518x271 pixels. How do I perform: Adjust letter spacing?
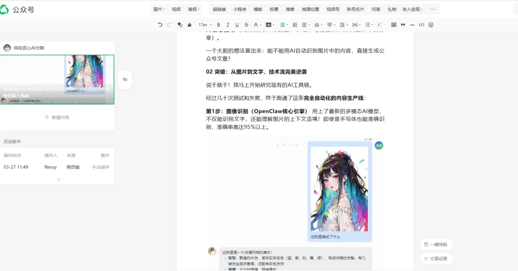pyautogui.click(x=355, y=25)
